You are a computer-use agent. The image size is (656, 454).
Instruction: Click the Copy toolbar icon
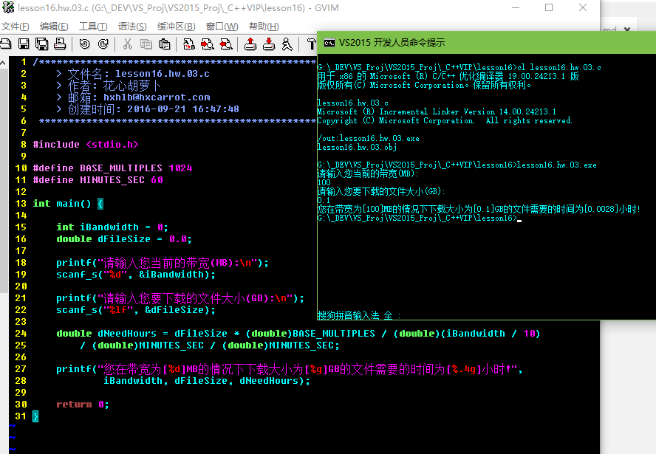[x=146, y=44]
